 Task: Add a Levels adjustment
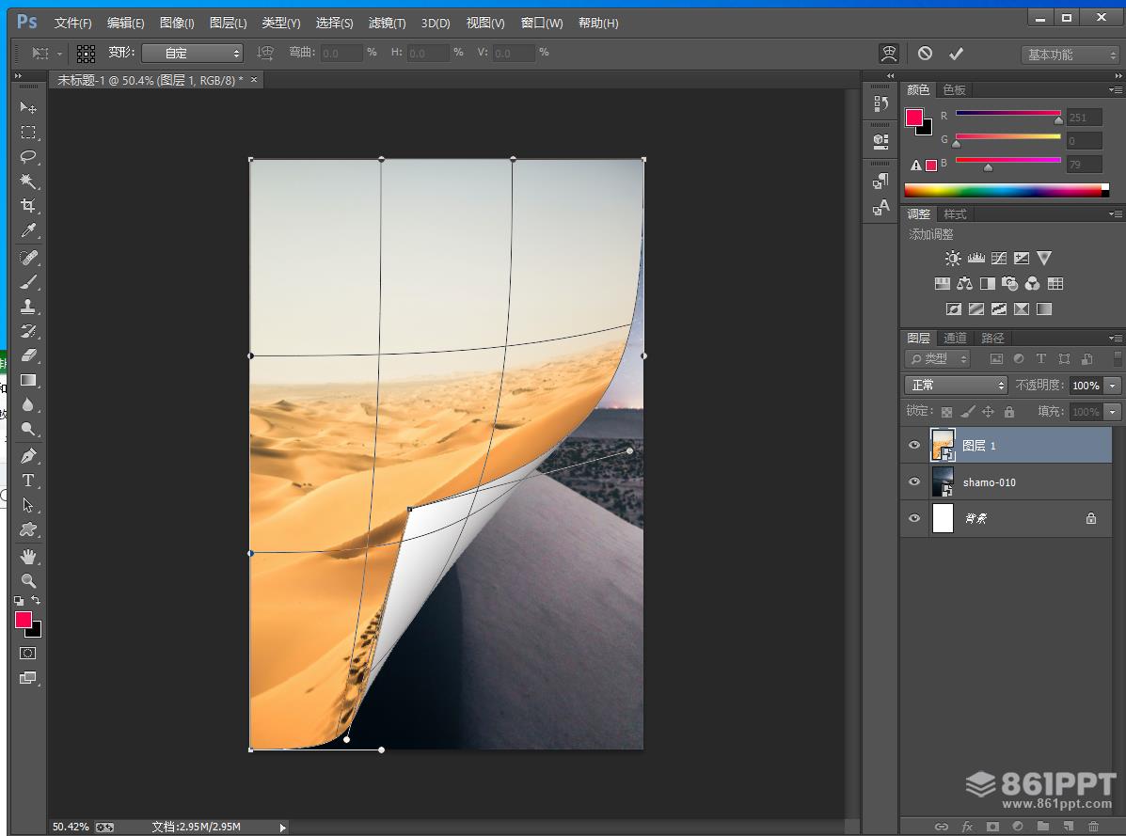click(x=975, y=259)
